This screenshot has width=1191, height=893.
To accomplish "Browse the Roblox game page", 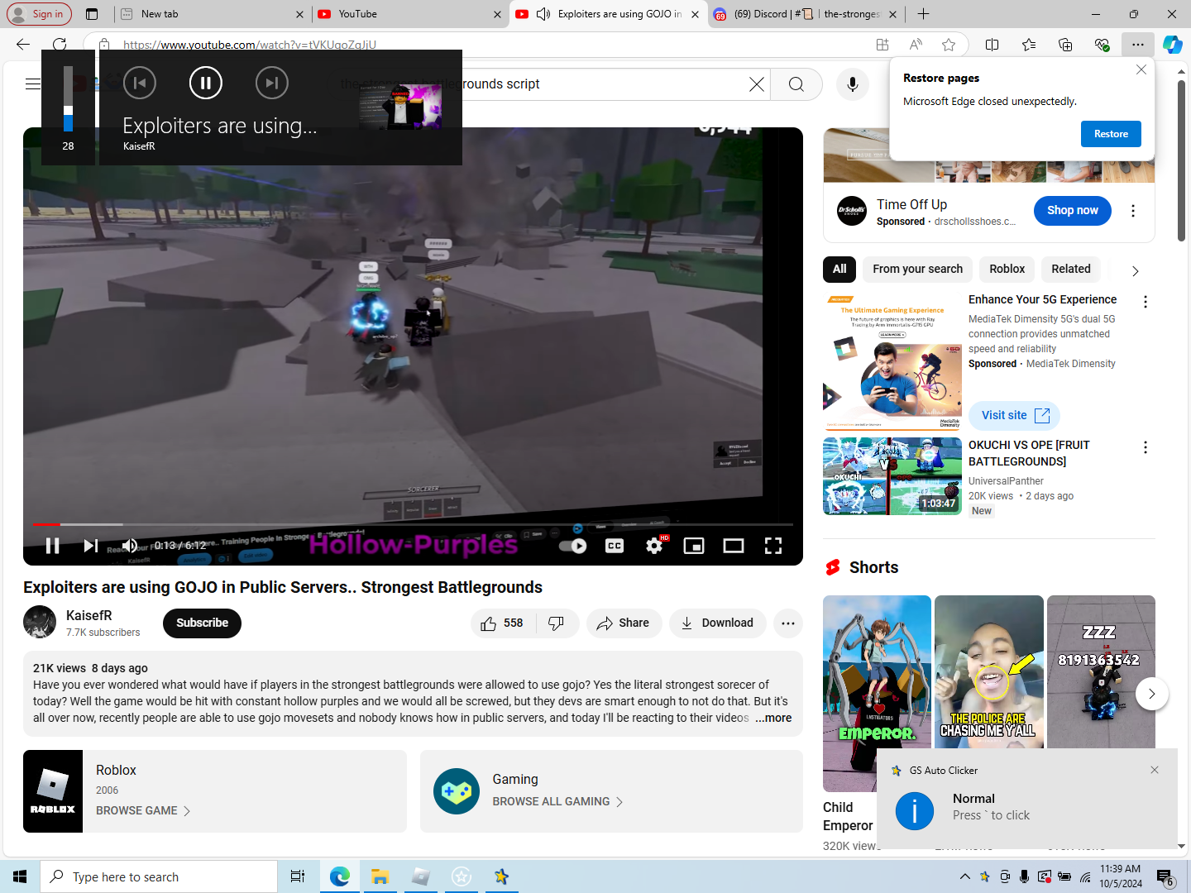I will 143,811.
